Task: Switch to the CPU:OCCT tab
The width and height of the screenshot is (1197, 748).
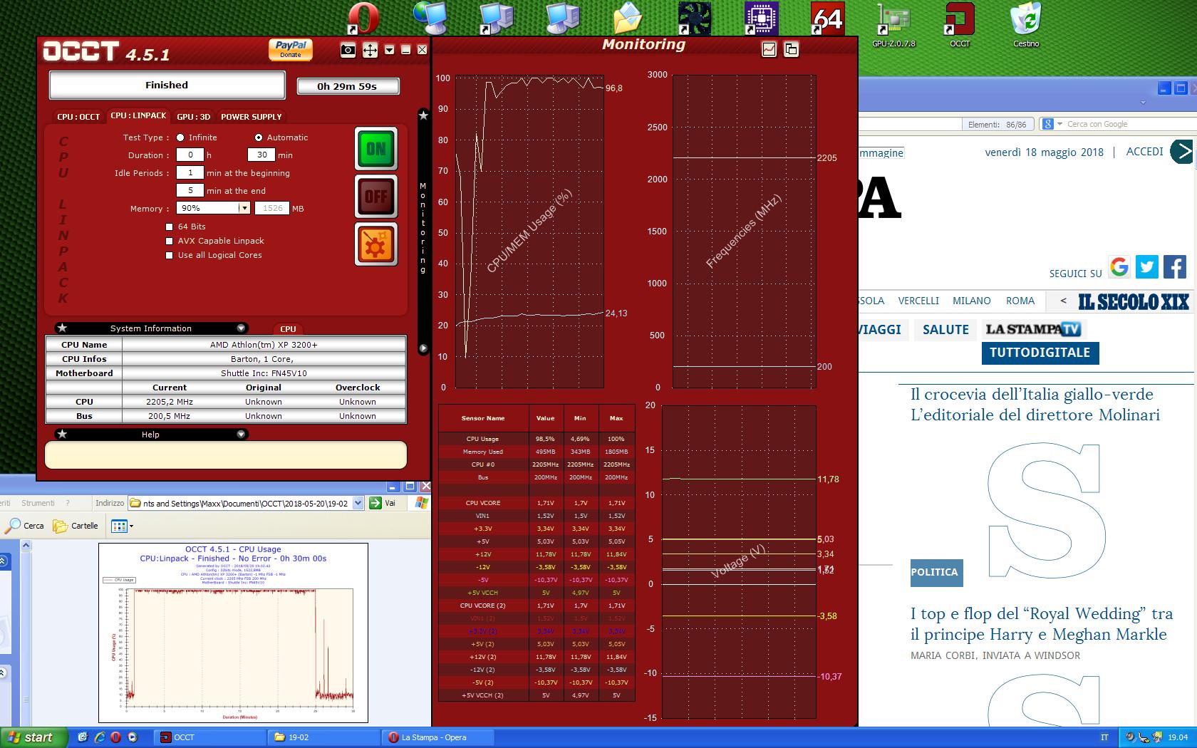Action: point(78,116)
